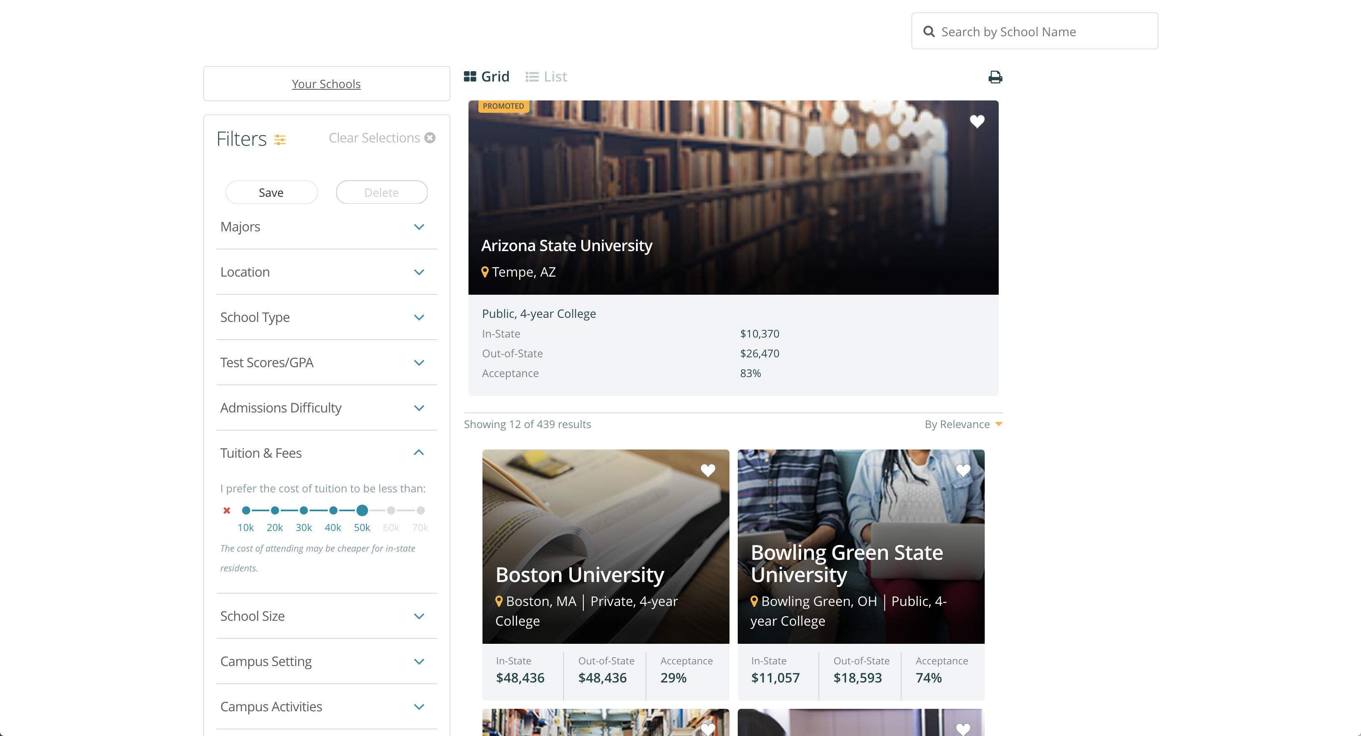Click the Save filters button

pos(271,192)
